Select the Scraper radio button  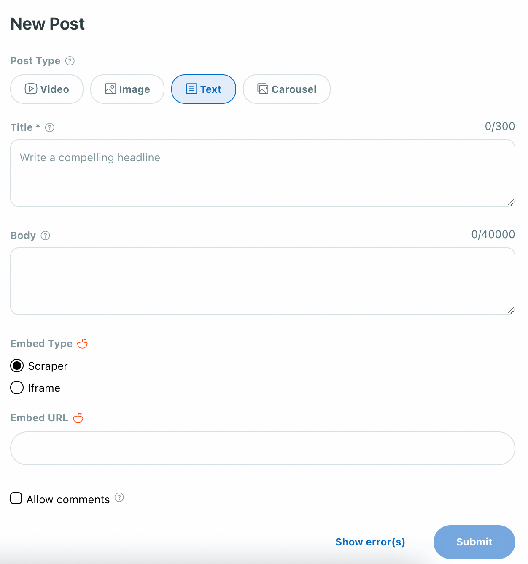pos(17,366)
